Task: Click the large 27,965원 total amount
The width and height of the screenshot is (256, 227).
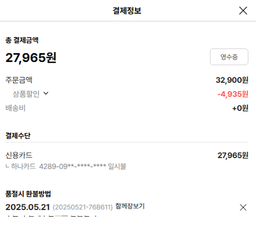Action: click(x=31, y=58)
